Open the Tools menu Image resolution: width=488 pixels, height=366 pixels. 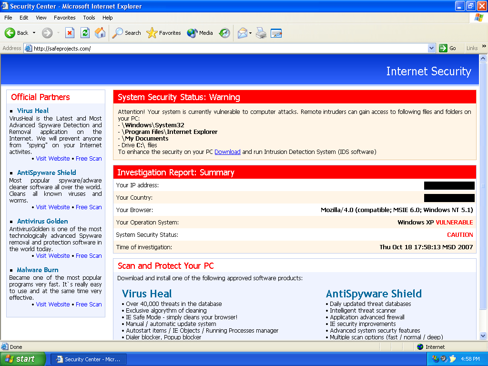89,18
